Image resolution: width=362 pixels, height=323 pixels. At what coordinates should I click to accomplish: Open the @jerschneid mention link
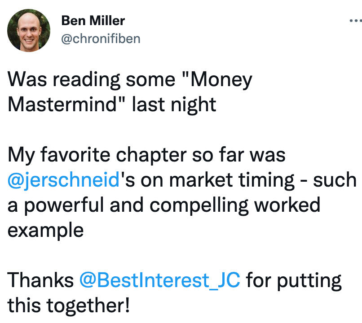[x=63, y=180]
